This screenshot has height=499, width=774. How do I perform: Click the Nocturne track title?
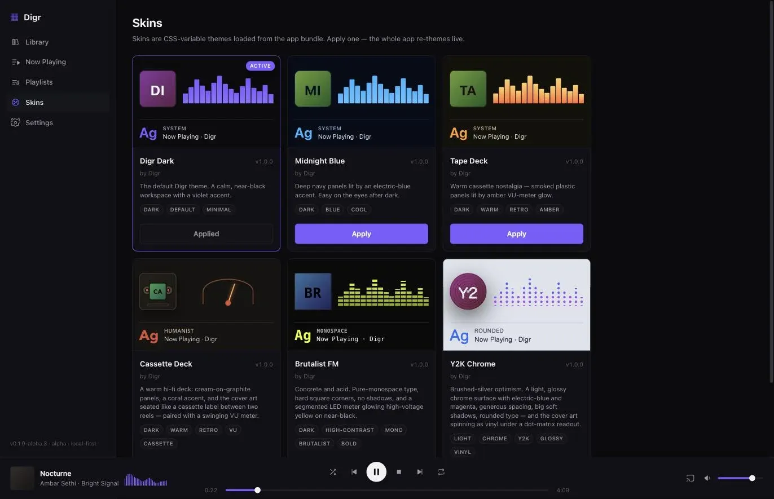click(55, 474)
